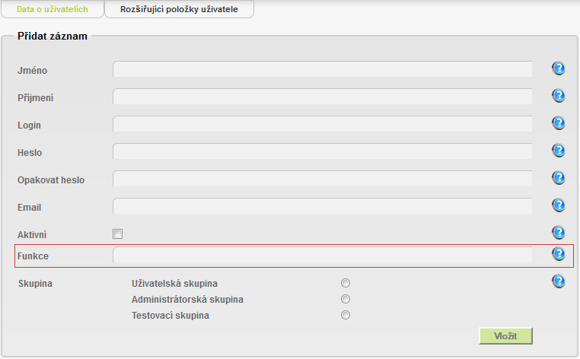Show help for the Login field

tap(559, 123)
